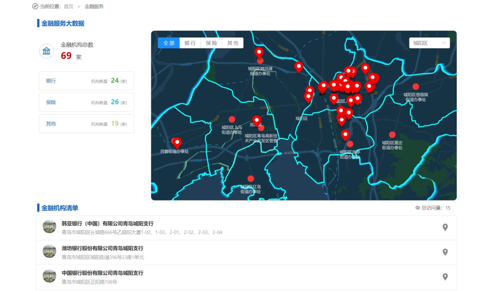Click red dot marker at 红岛街道办事处
494x291 pixels.
point(251,179)
